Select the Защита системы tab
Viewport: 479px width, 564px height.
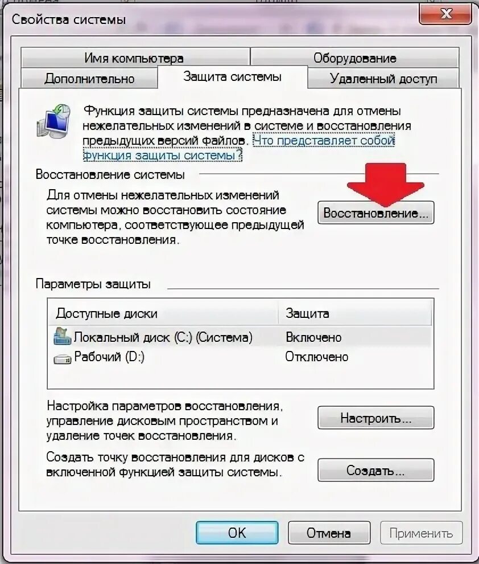pos(232,76)
